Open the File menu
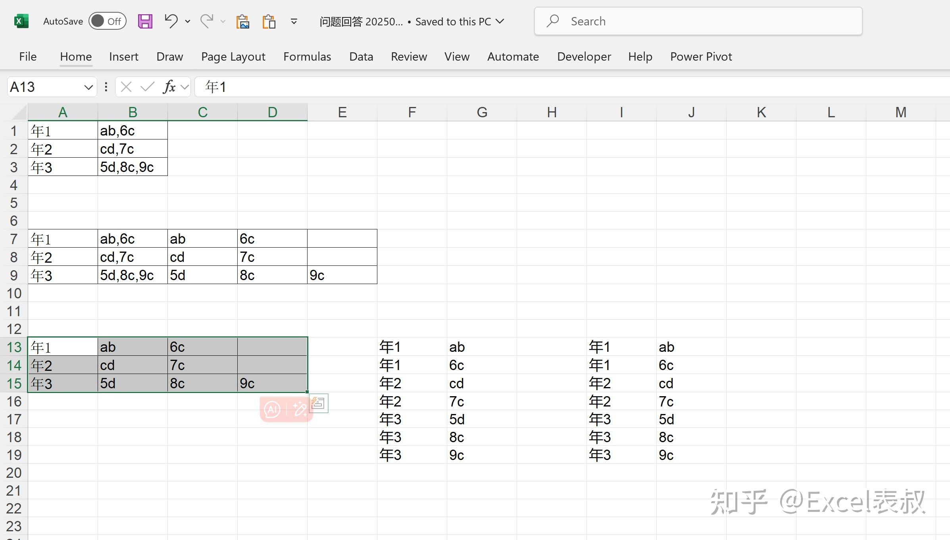Screen dimensions: 950x540 click(x=28, y=57)
